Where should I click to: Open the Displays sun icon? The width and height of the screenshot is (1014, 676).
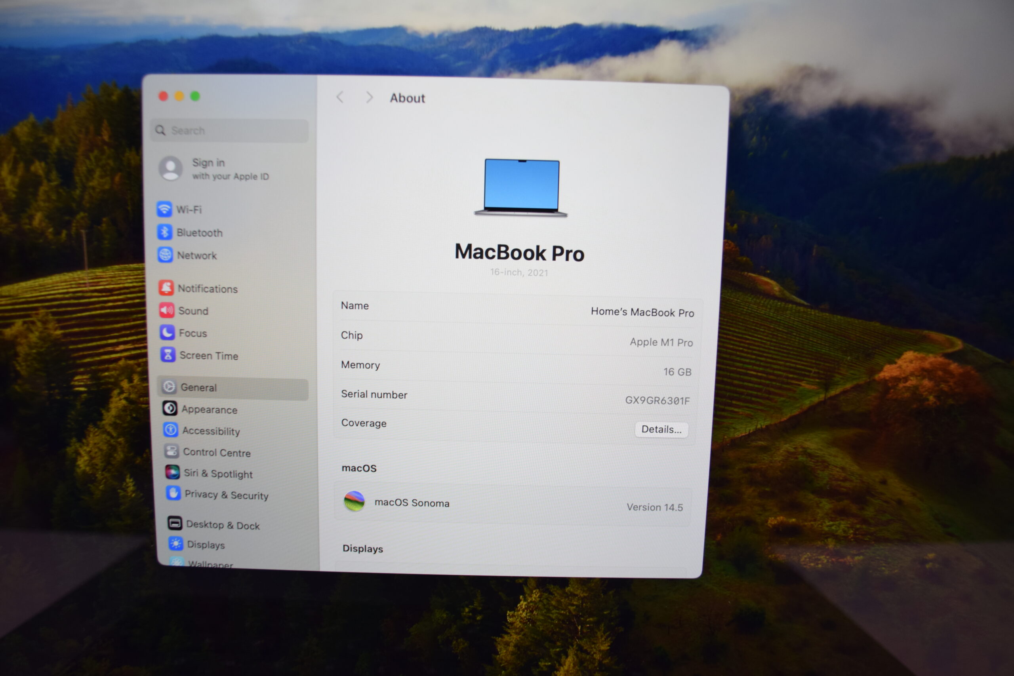[x=175, y=544]
